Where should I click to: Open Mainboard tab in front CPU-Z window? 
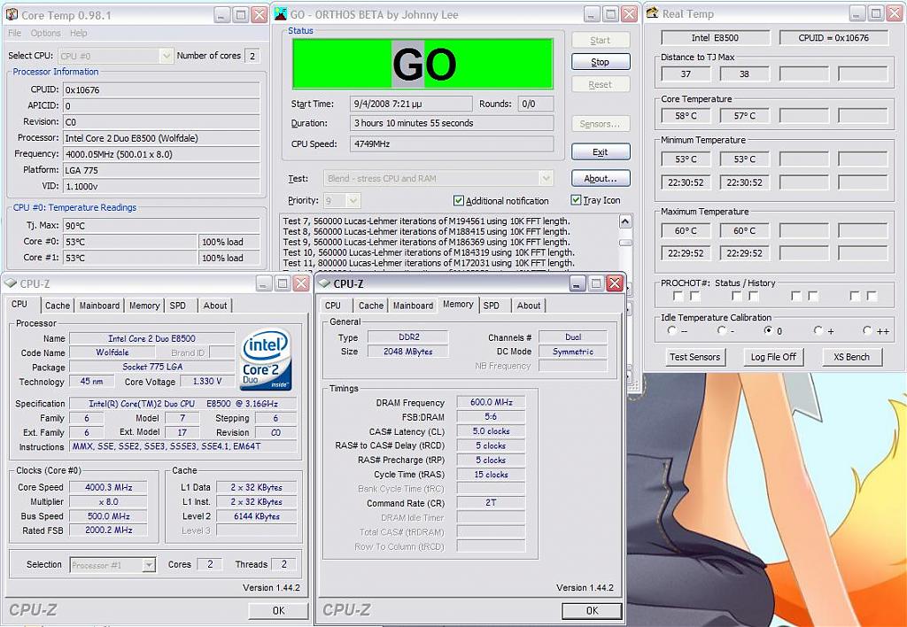[413, 306]
